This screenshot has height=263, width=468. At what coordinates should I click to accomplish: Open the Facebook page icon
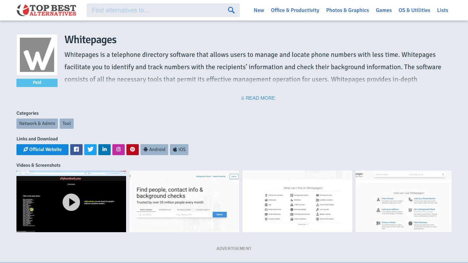point(76,150)
